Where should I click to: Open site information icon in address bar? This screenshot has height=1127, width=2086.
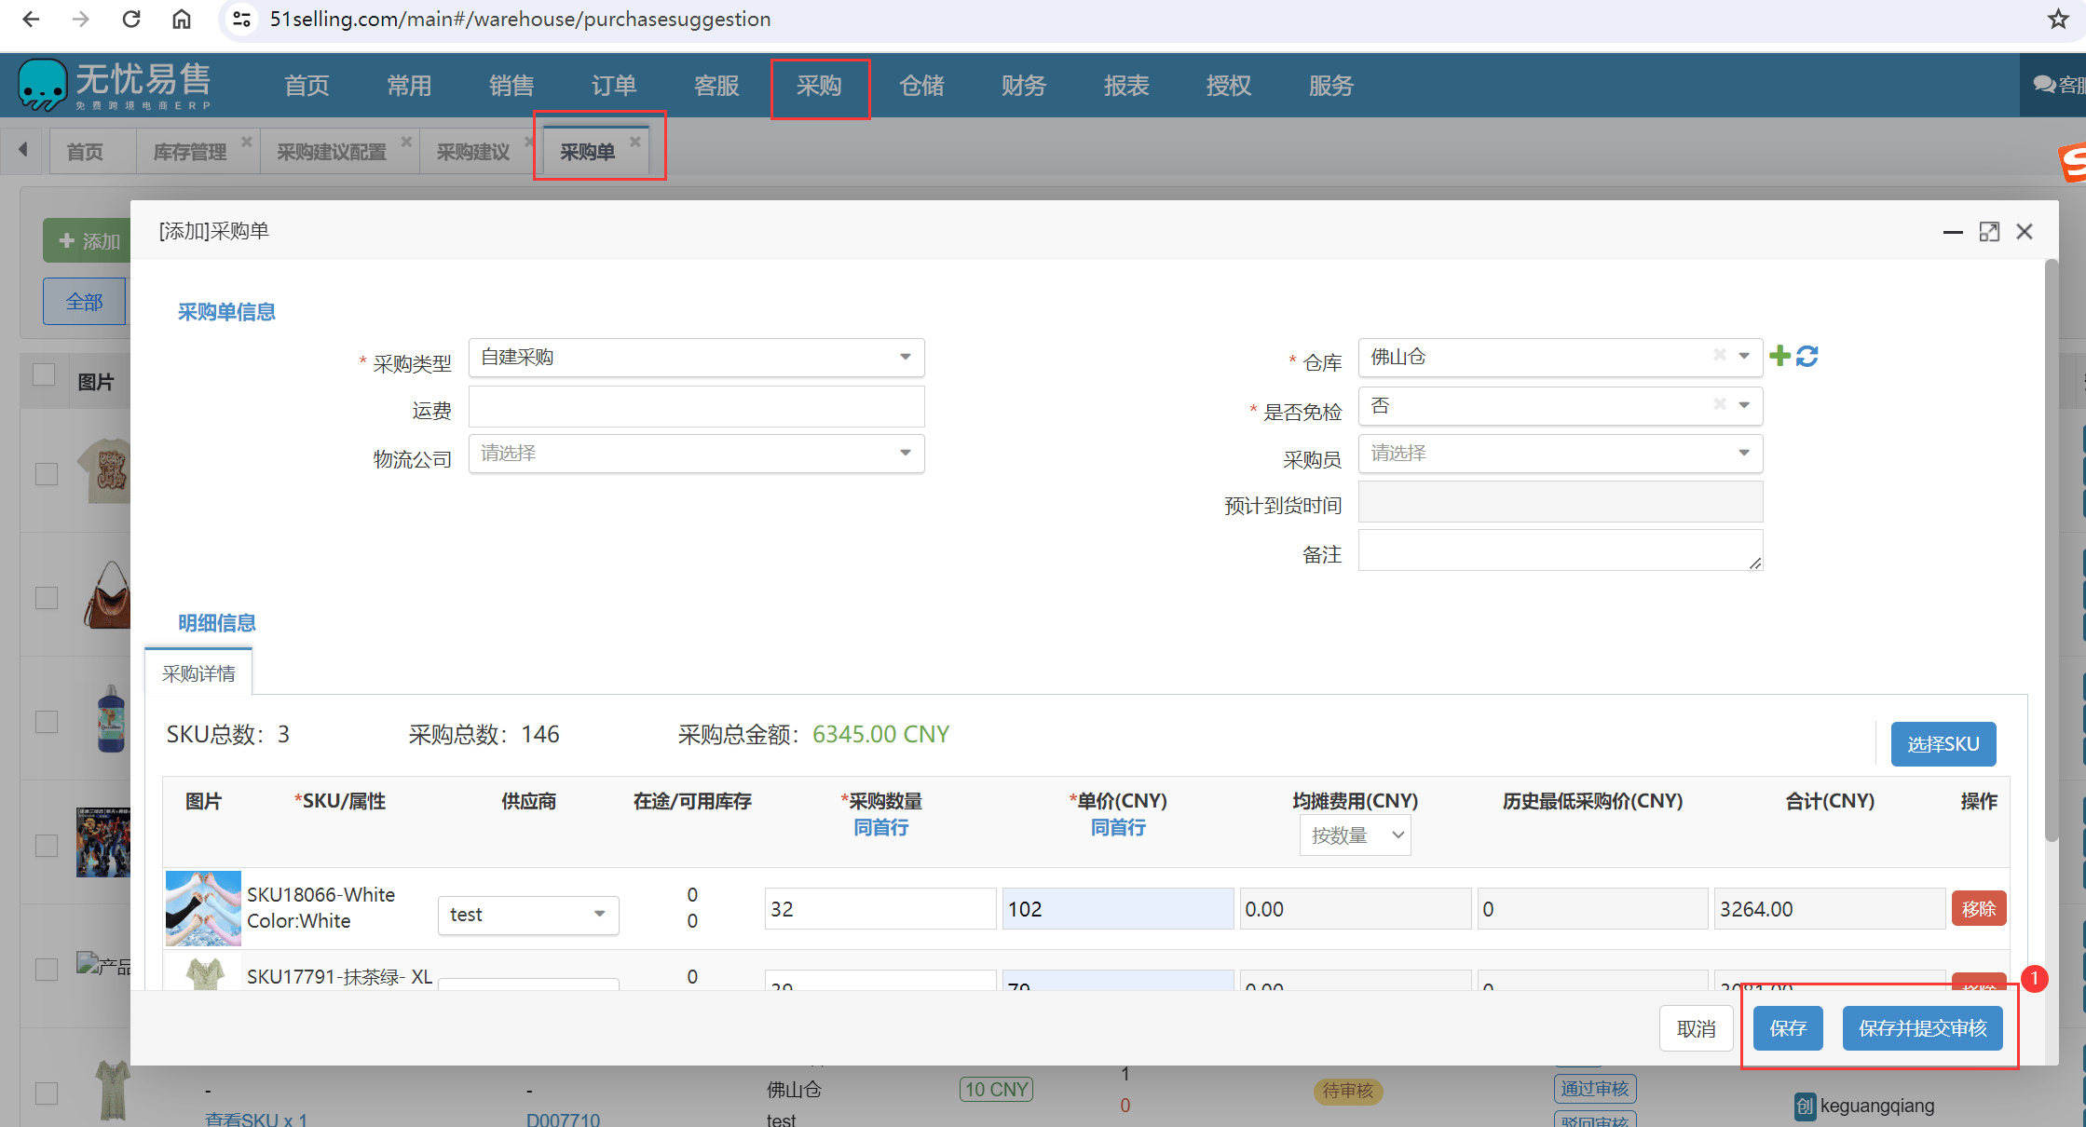[241, 19]
